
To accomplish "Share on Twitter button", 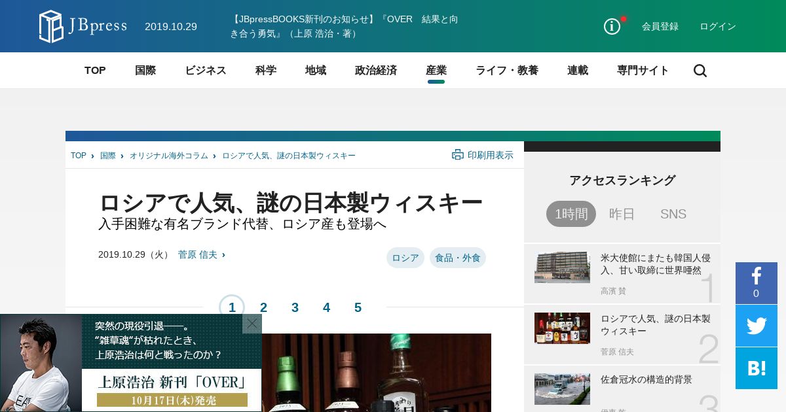I will tap(757, 326).
